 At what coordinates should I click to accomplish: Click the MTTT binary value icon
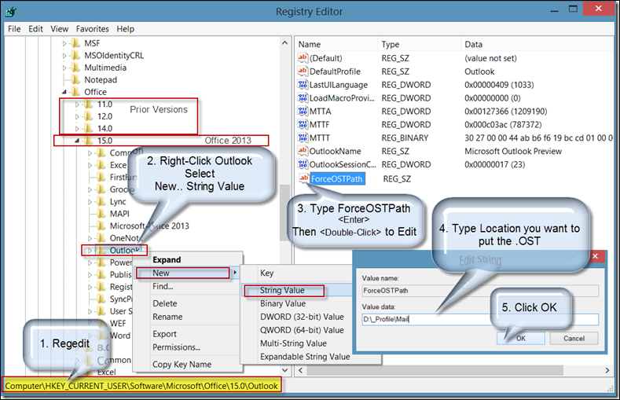coord(303,138)
